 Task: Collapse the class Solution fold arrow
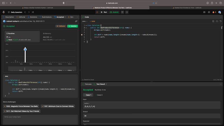[86, 25]
